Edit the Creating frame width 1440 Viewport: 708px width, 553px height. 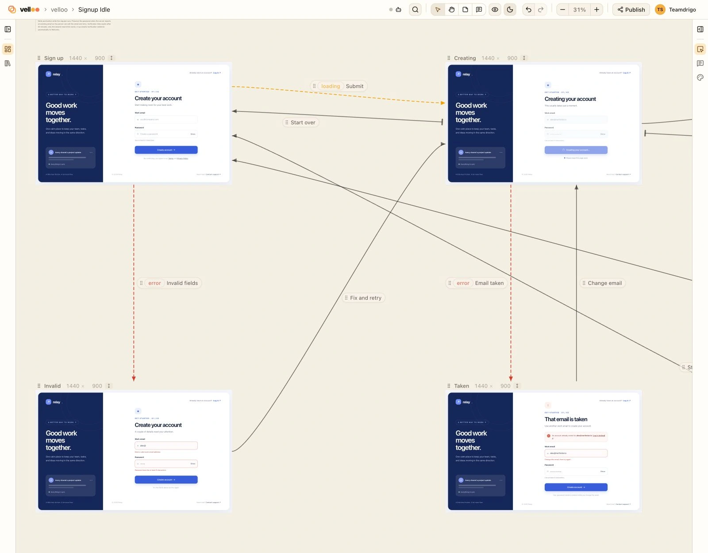488,58
